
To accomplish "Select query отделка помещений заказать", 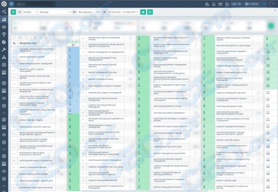I will pos(231,126).
